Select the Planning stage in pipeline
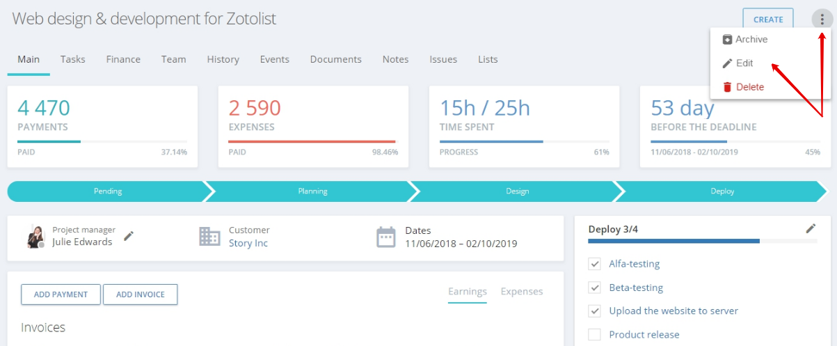Screen dimensions: 837x346 point(312,191)
